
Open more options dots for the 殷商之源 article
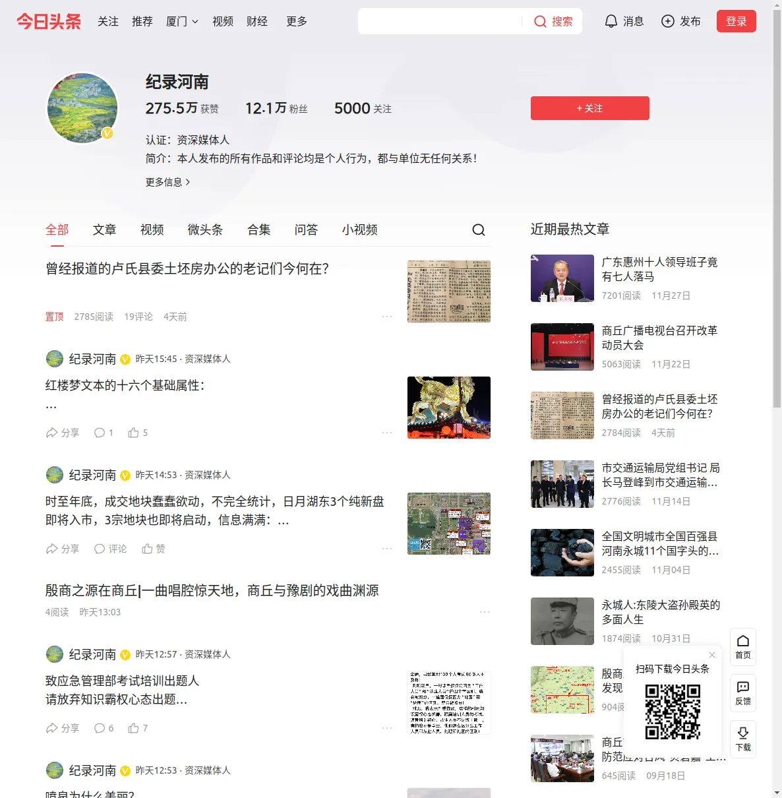tap(485, 612)
